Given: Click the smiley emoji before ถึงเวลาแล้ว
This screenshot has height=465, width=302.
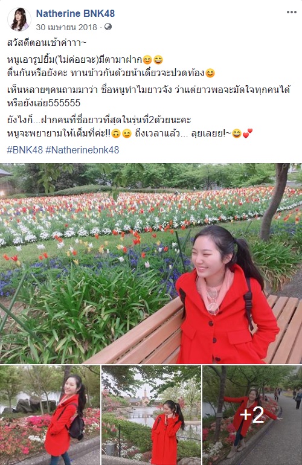Looking at the screenshot, I should click(127, 134).
